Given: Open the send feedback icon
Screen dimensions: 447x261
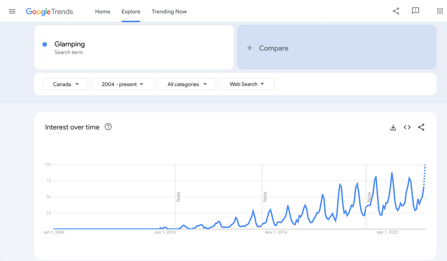Looking at the screenshot, I should pos(415,11).
